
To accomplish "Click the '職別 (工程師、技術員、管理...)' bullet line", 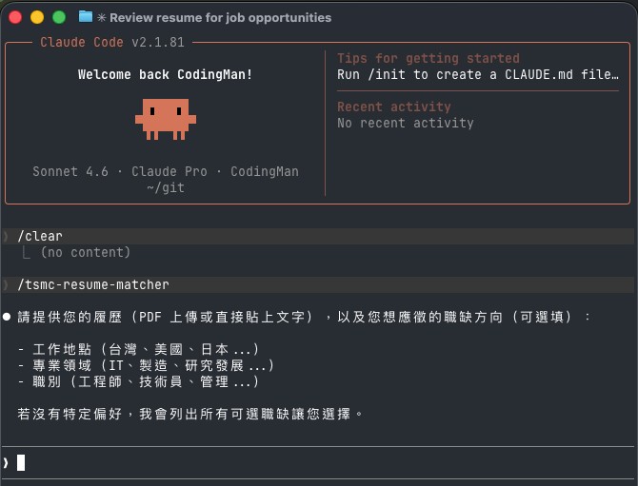I will pyautogui.click(x=138, y=381).
